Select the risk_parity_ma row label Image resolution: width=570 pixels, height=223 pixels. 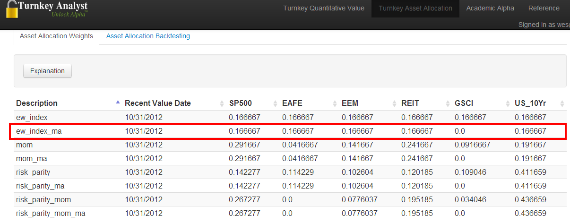coord(40,186)
